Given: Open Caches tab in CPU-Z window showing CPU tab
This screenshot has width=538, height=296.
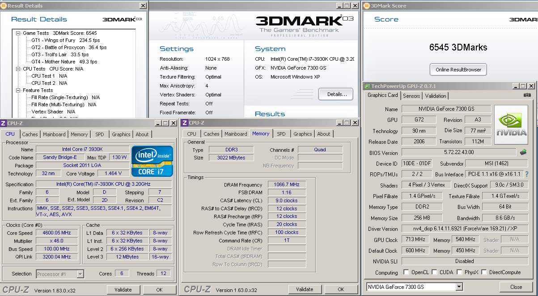Looking at the screenshot, I should click(30, 134).
